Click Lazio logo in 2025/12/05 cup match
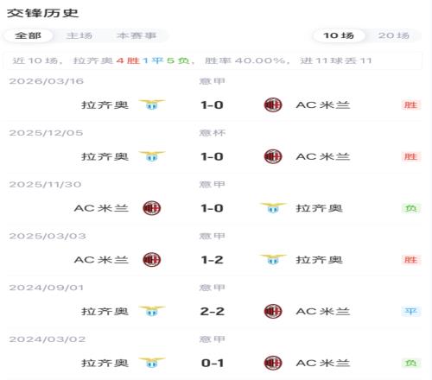Viewport: 432px width, 380px height. [x=152, y=156]
